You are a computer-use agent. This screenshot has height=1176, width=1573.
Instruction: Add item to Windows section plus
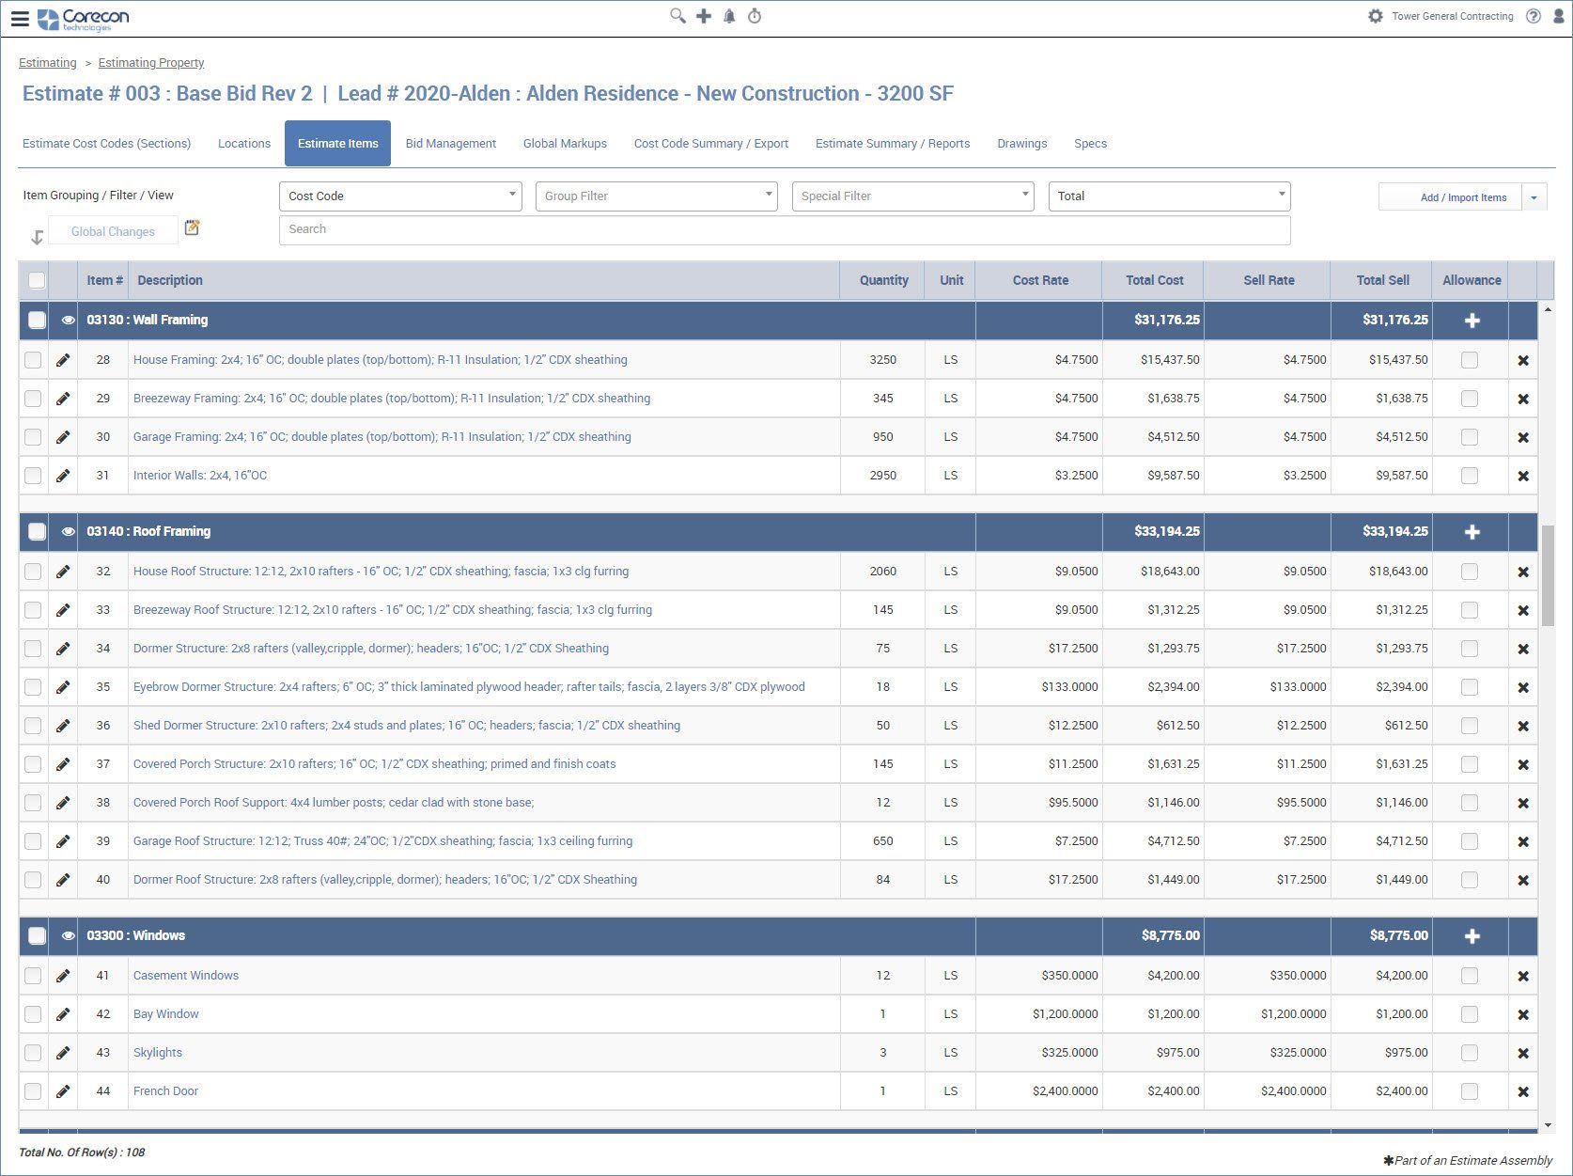(x=1472, y=936)
